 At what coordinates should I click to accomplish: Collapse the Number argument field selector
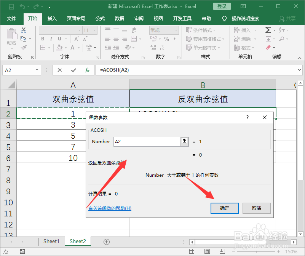(184, 141)
